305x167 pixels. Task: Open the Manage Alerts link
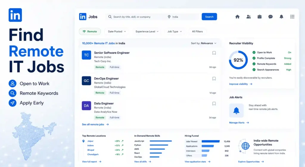click(239, 123)
